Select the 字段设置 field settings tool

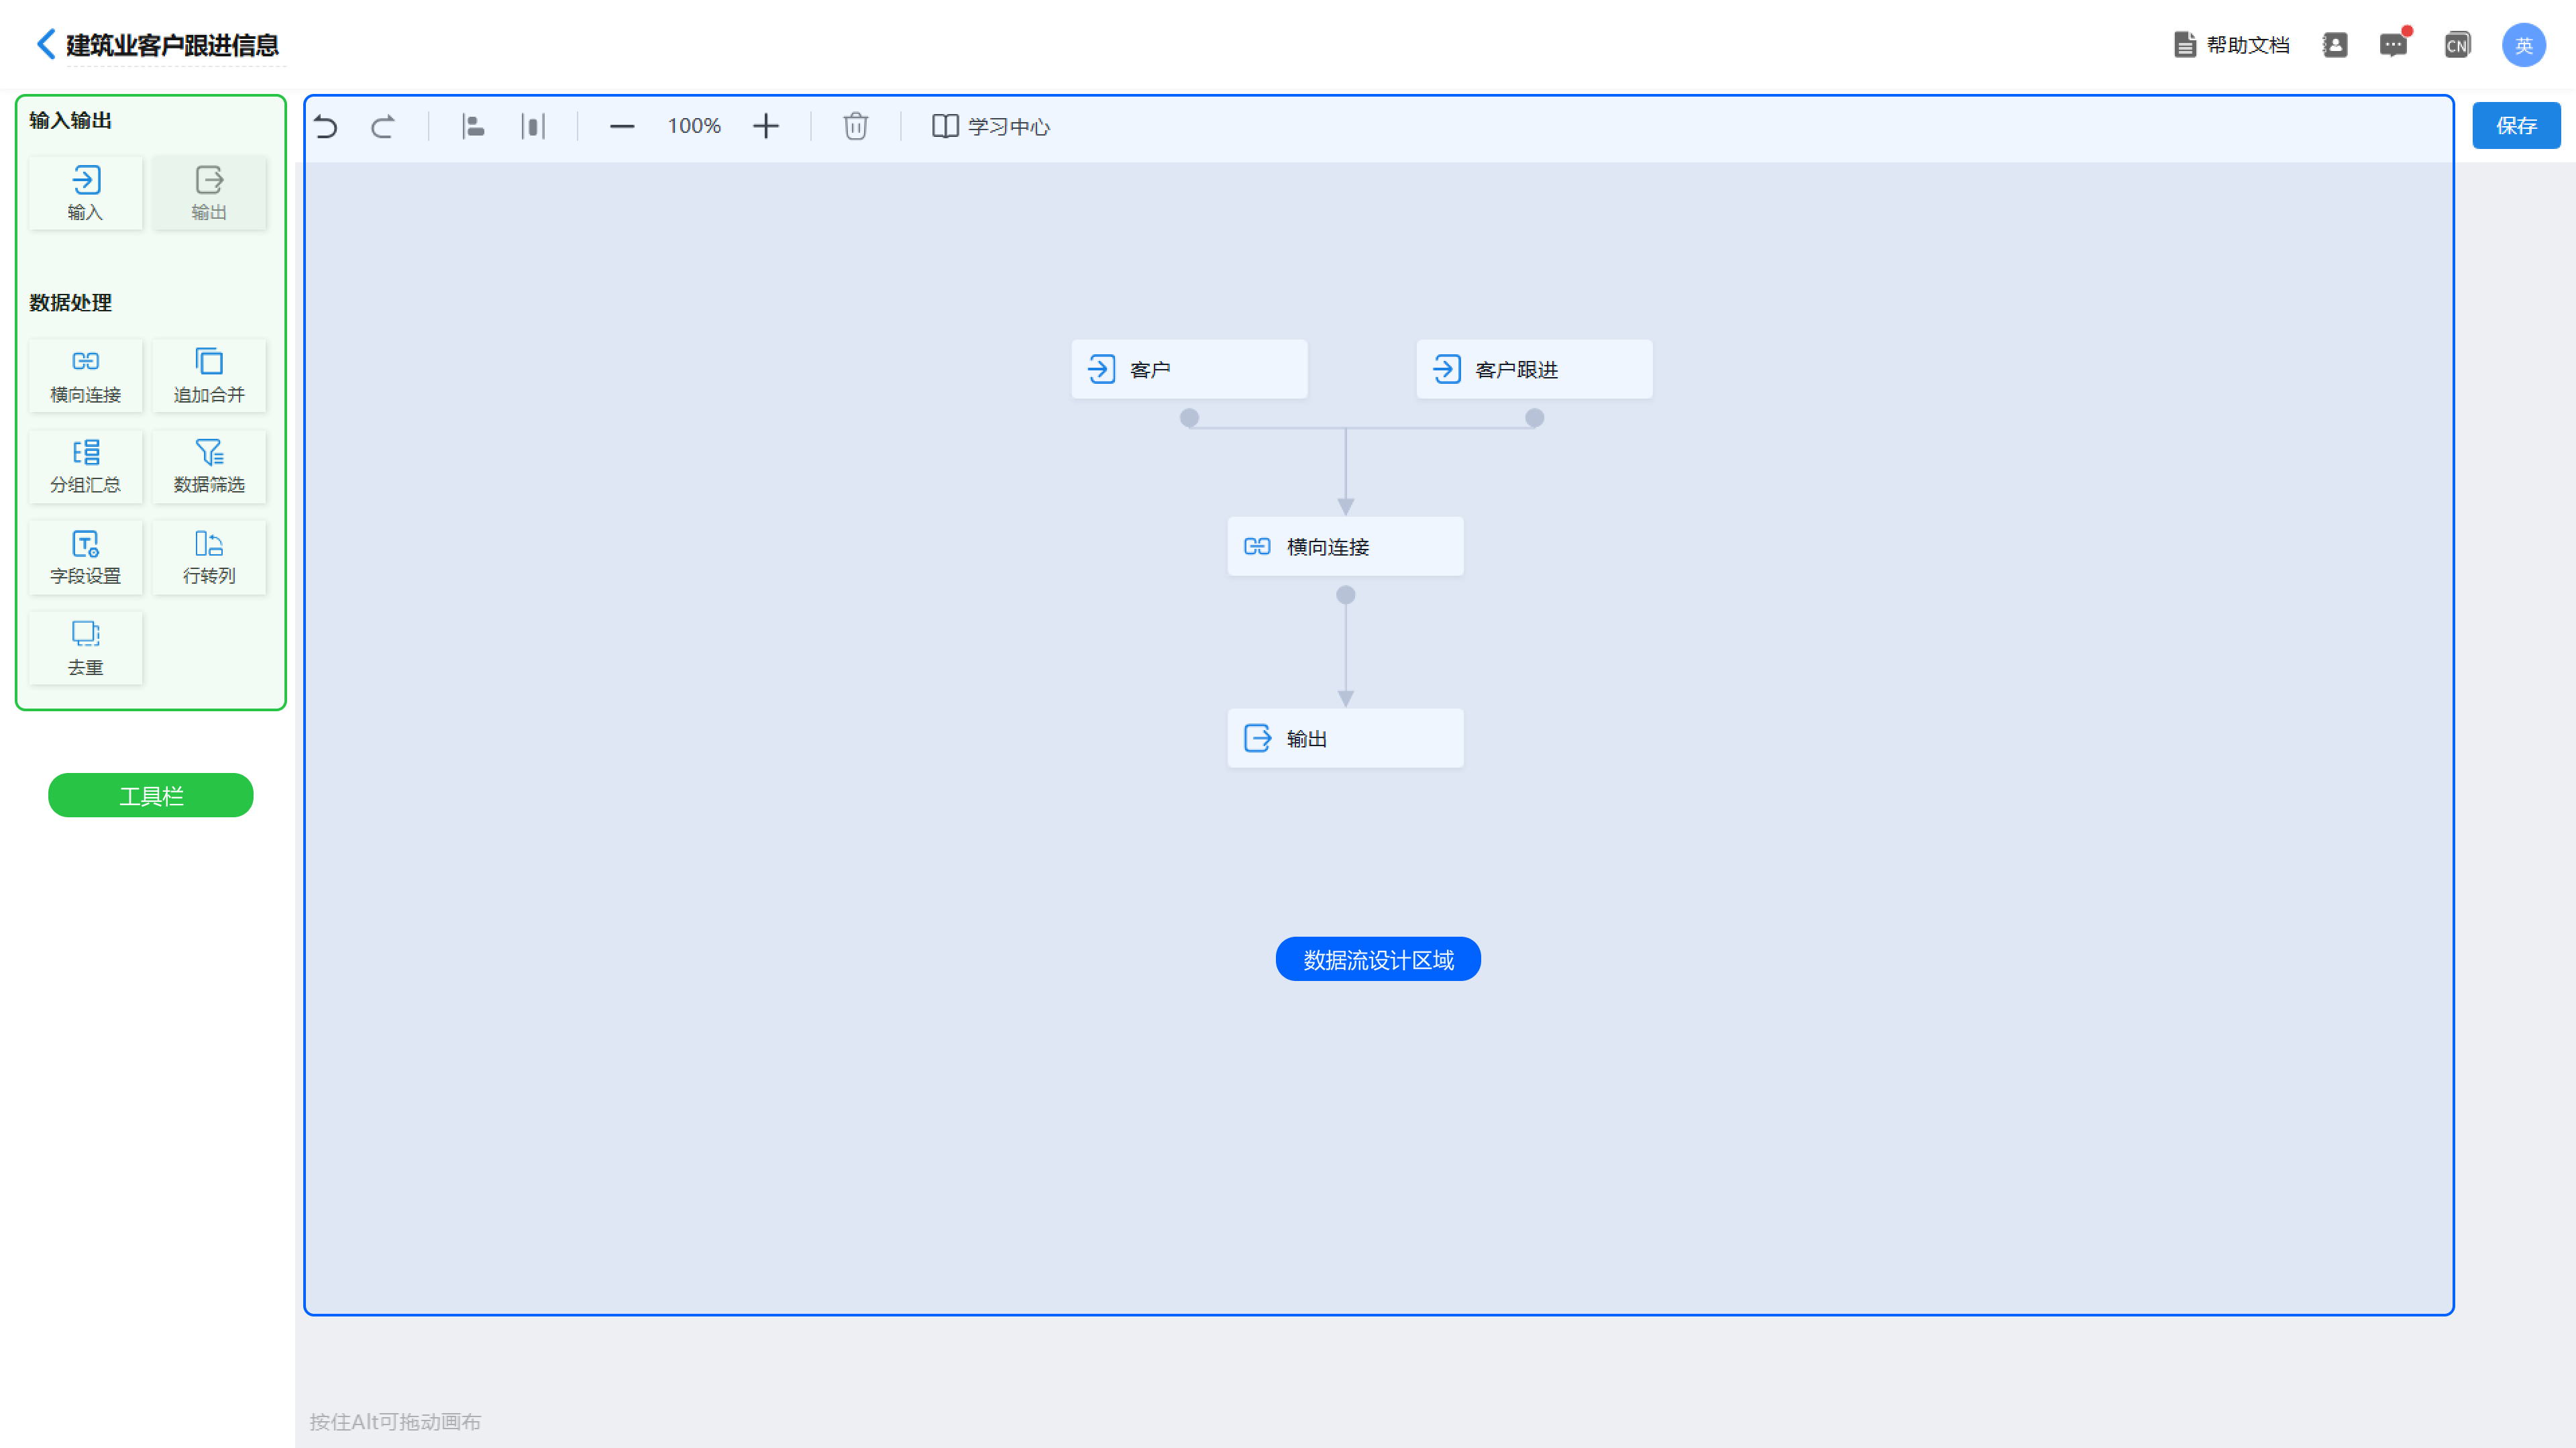tap(86, 558)
